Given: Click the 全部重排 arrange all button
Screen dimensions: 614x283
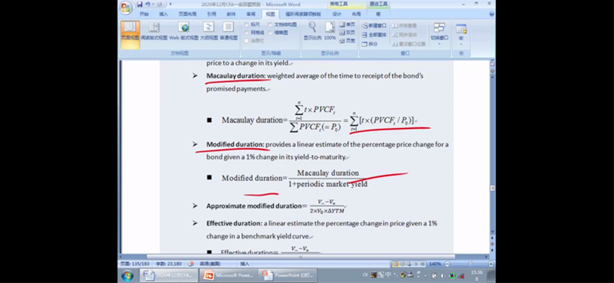Looking at the screenshot, I should (374, 35).
